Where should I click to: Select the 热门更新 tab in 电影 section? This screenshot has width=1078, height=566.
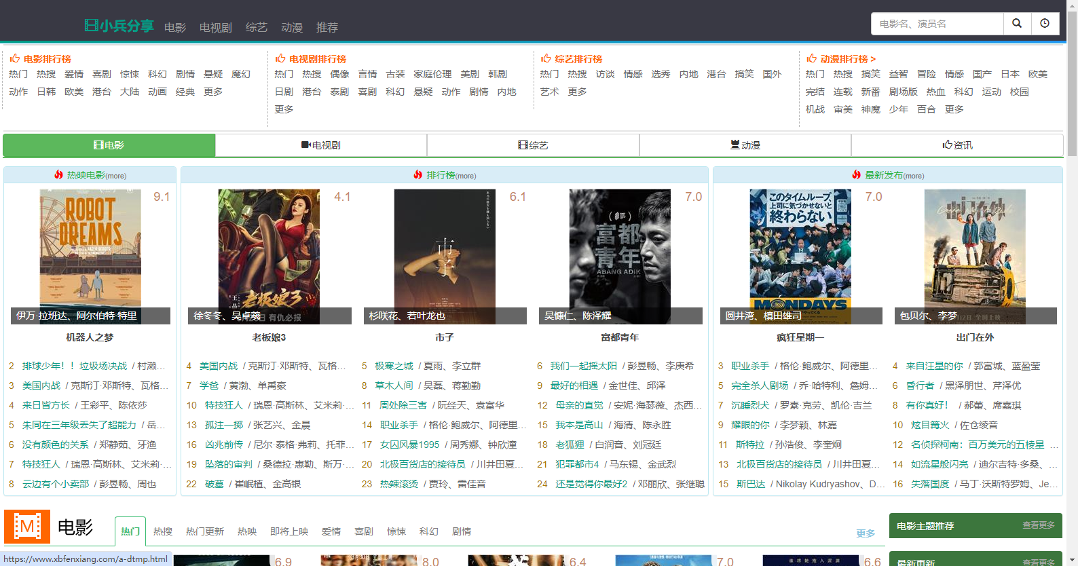tap(205, 531)
